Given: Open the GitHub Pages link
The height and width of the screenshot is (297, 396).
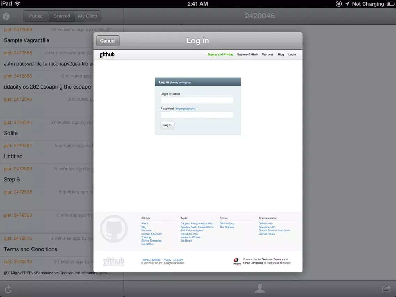Looking at the screenshot, I should point(267,234).
